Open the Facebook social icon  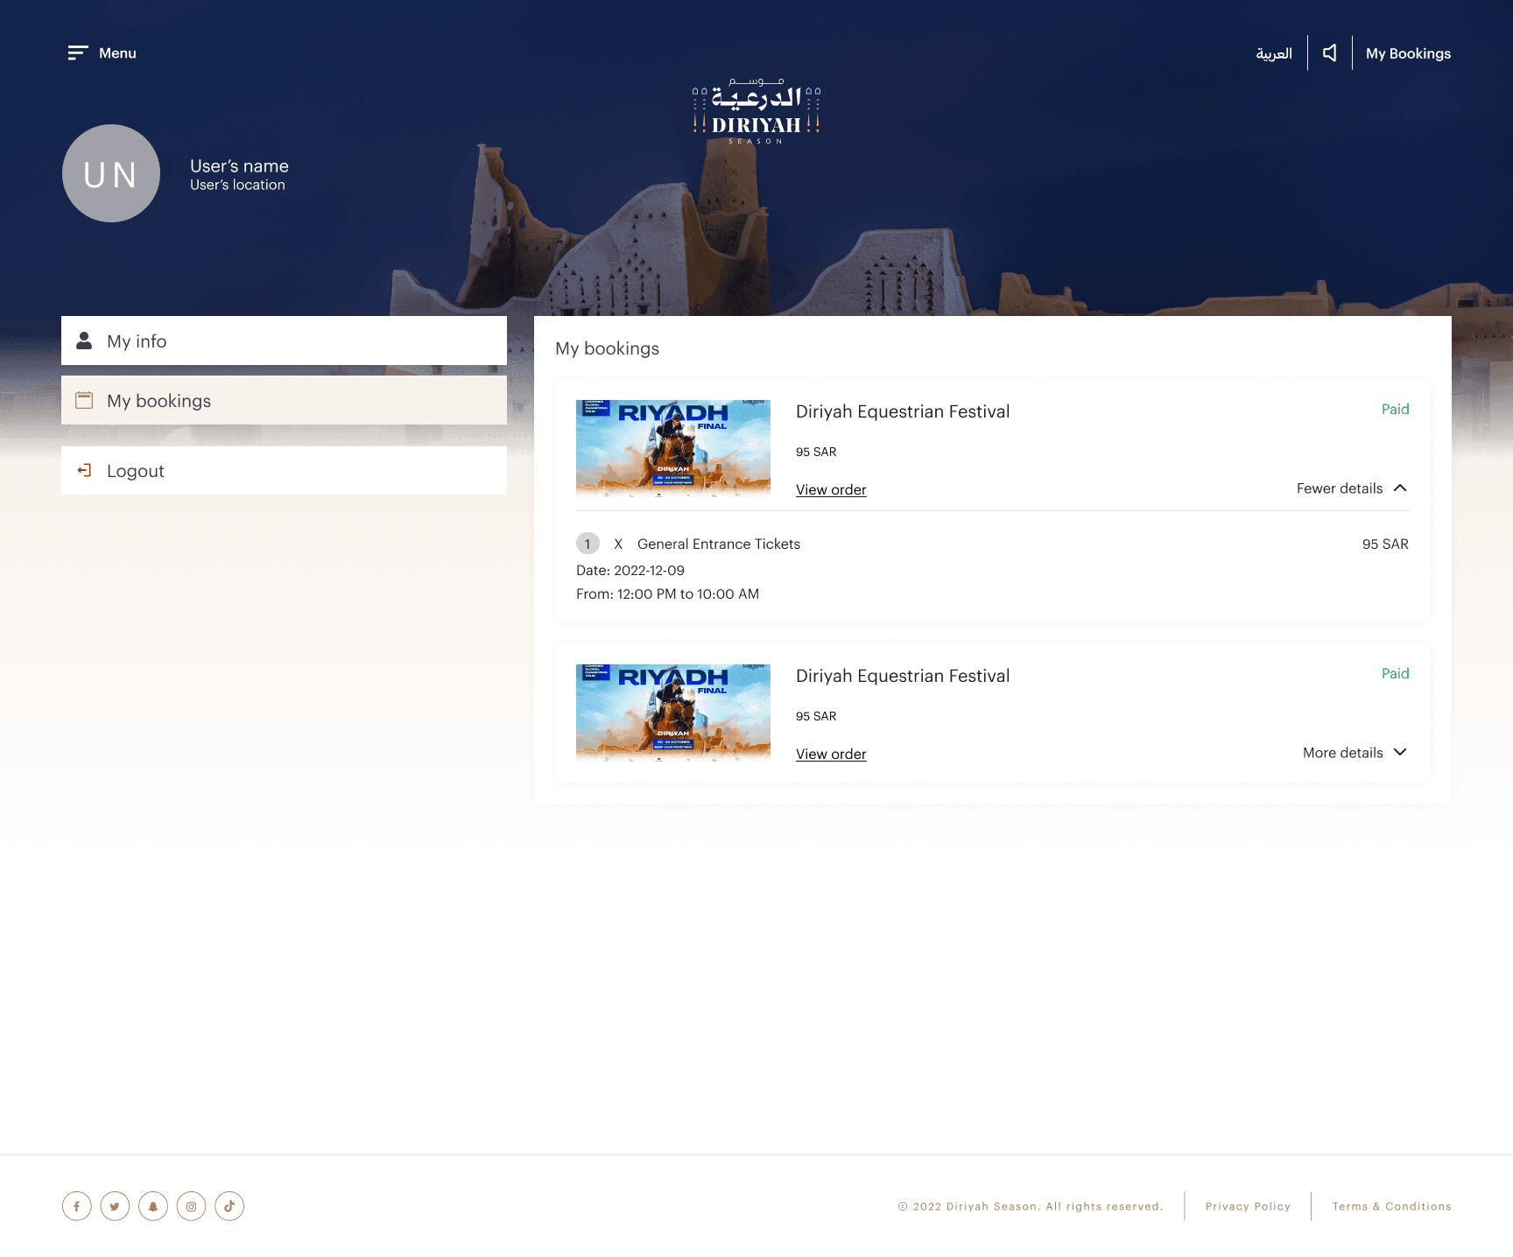tap(77, 1206)
